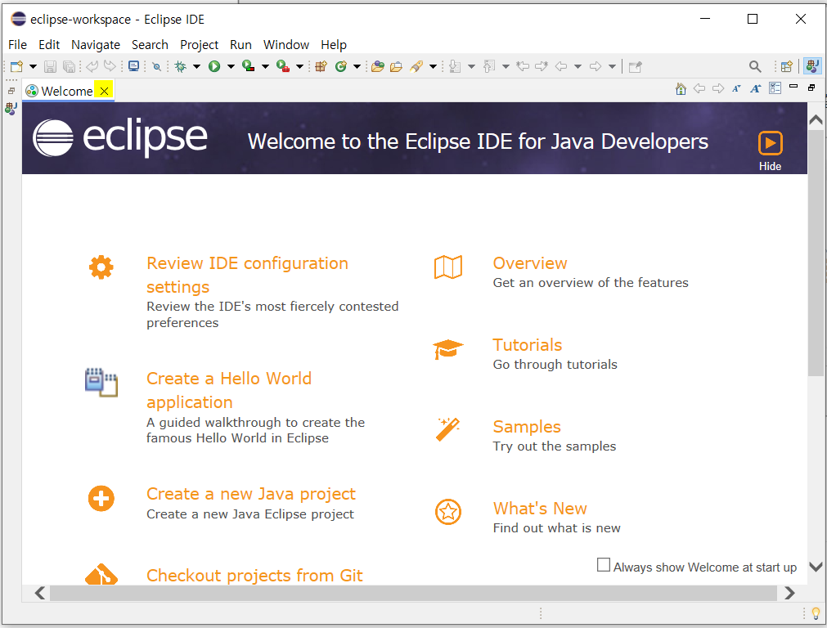Click the Save disk icon
The height and width of the screenshot is (628, 827).
50,66
